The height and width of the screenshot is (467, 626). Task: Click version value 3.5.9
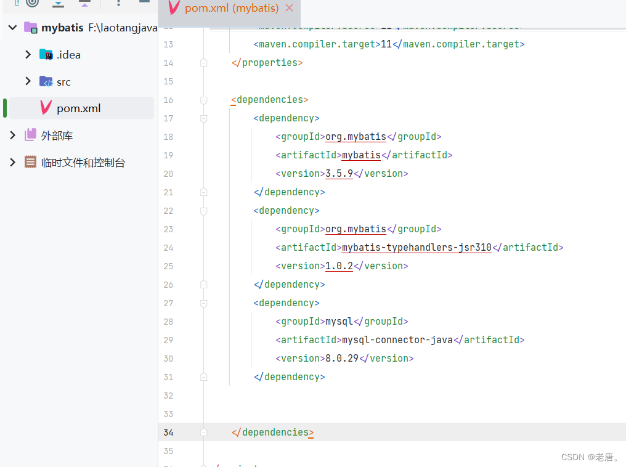coord(339,173)
